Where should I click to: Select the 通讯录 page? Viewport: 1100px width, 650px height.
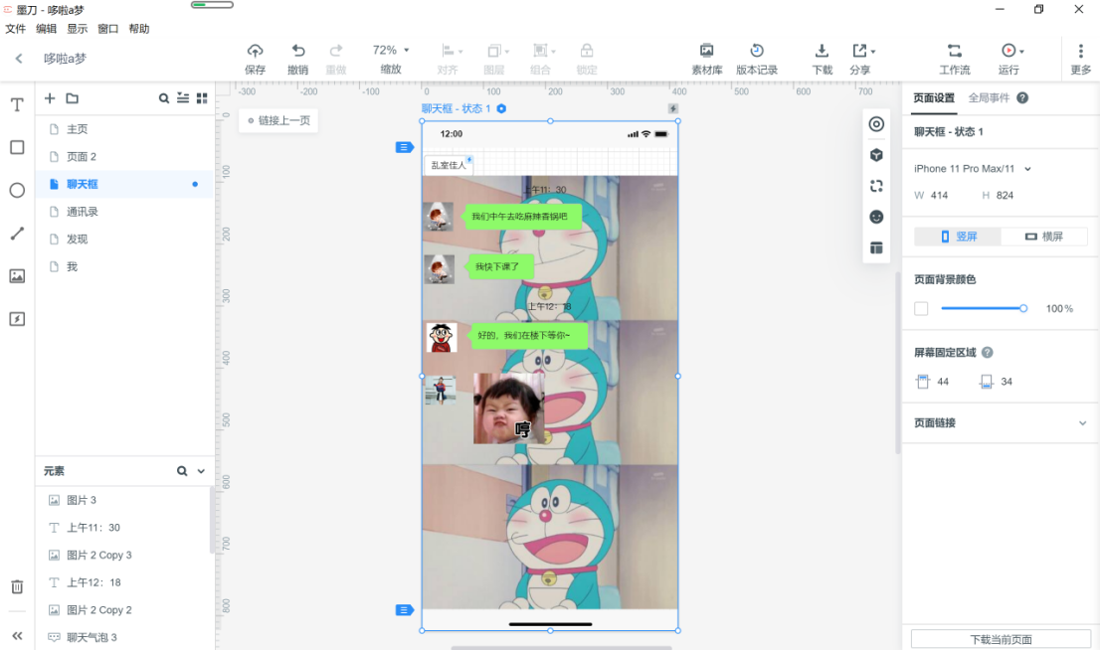pos(125,212)
